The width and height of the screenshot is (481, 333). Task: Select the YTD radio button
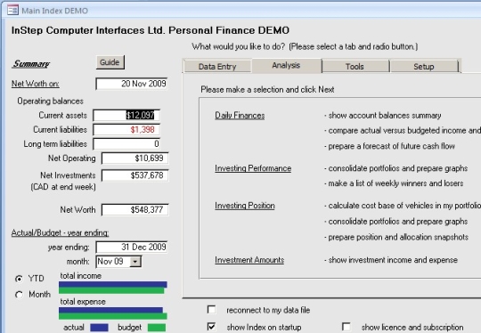(19, 279)
